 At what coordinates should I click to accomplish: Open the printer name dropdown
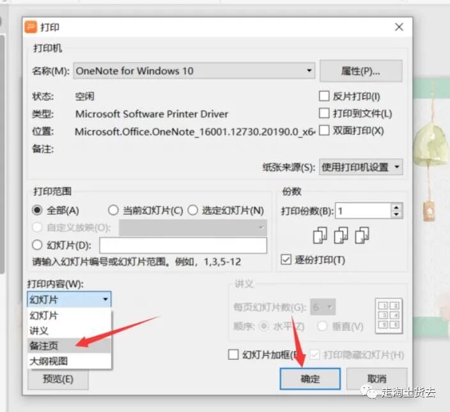pyautogui.click(x=194, y=71)
